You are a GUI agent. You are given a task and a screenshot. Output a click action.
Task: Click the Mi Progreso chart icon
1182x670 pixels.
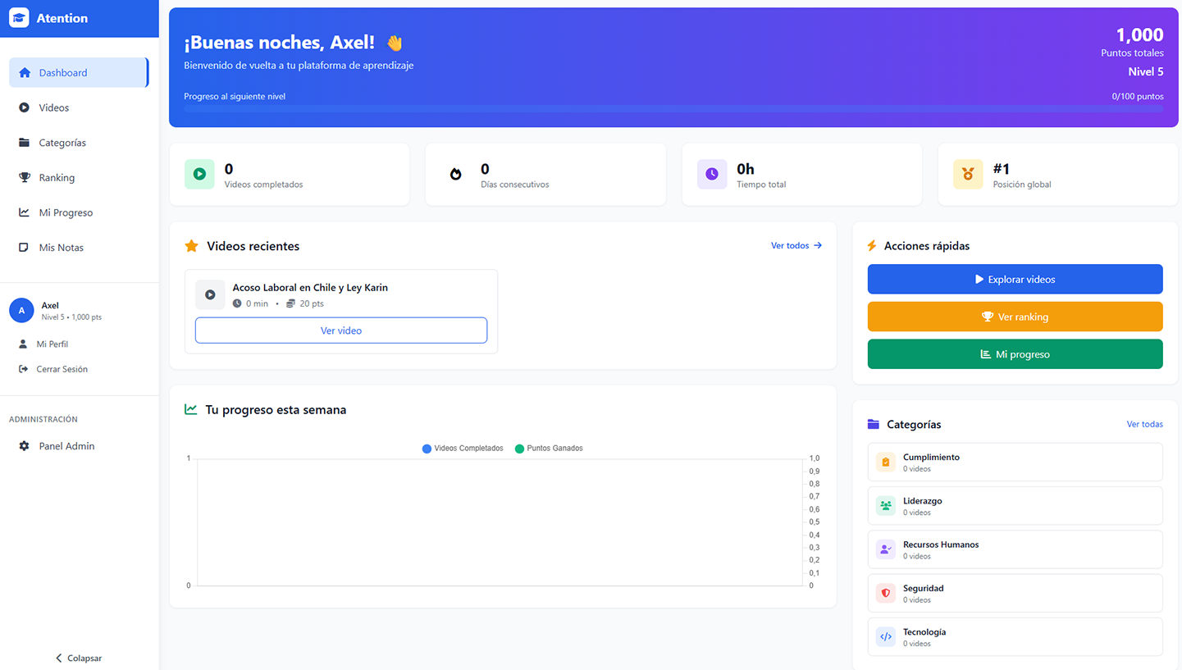click(22, 212)
